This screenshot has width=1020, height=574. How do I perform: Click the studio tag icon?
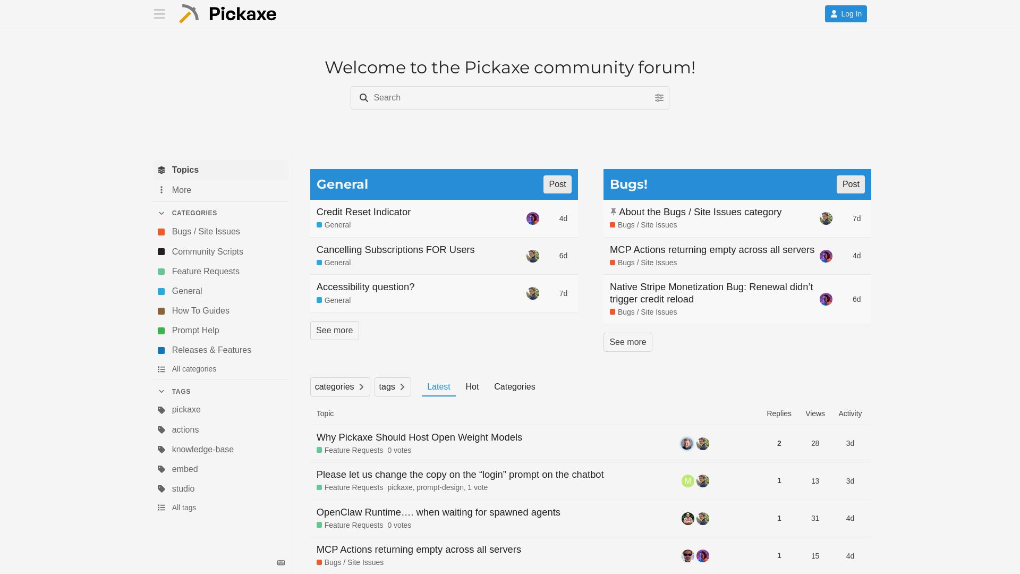(x=161, y=489)
